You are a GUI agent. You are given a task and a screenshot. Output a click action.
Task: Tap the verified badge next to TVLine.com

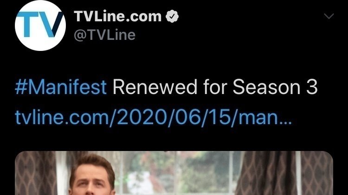(x=172, y=16)
